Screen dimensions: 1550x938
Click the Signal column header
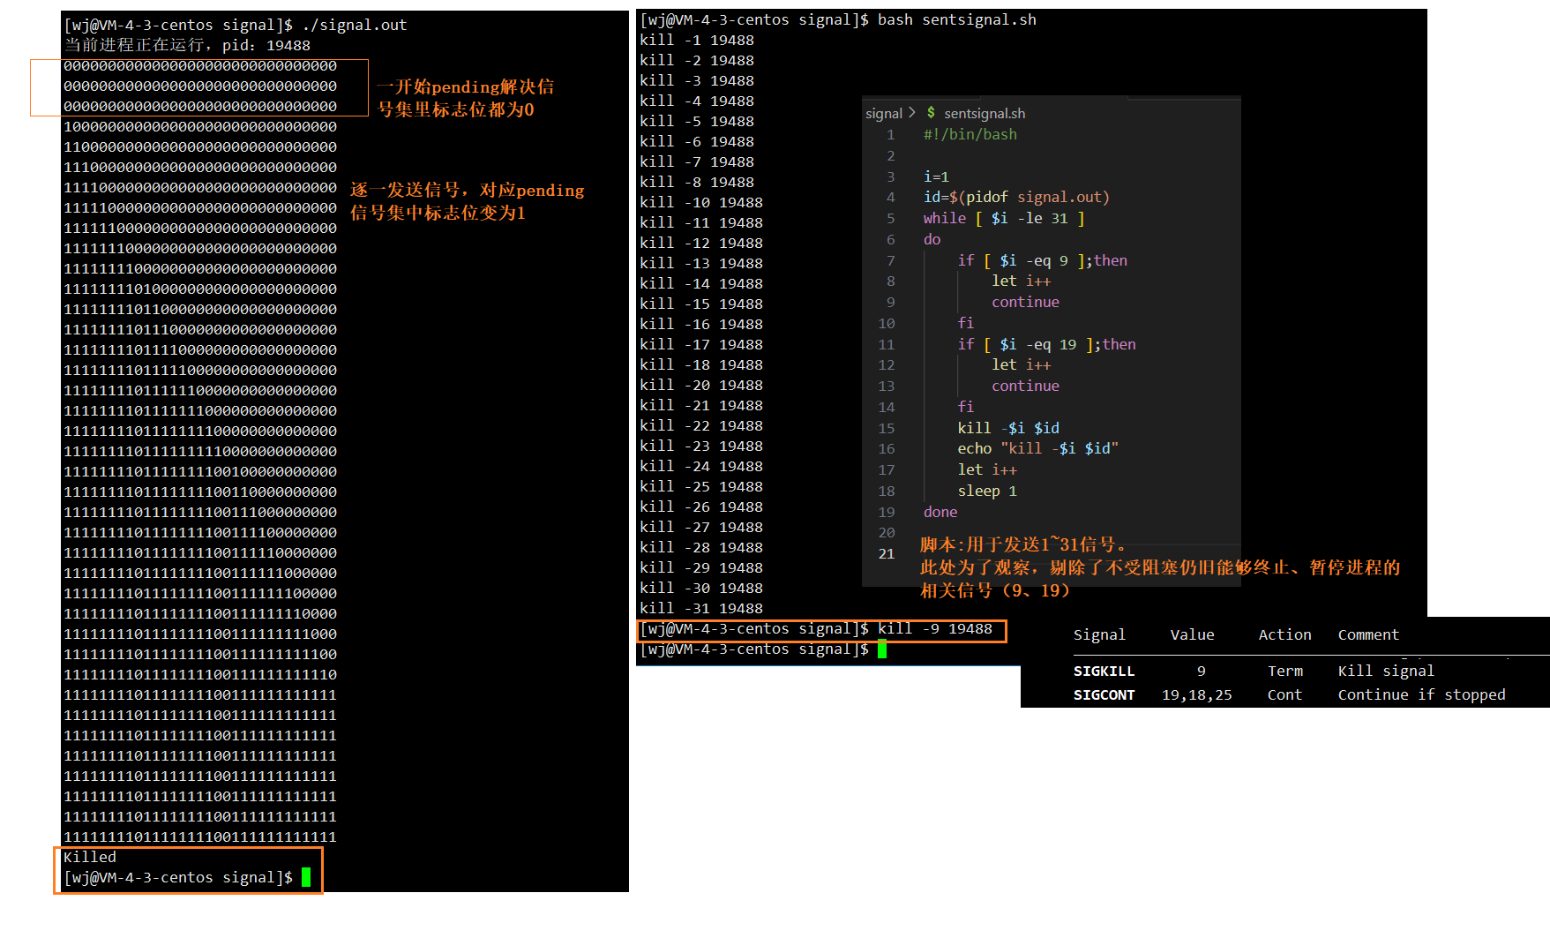(x=1099, y=634)
